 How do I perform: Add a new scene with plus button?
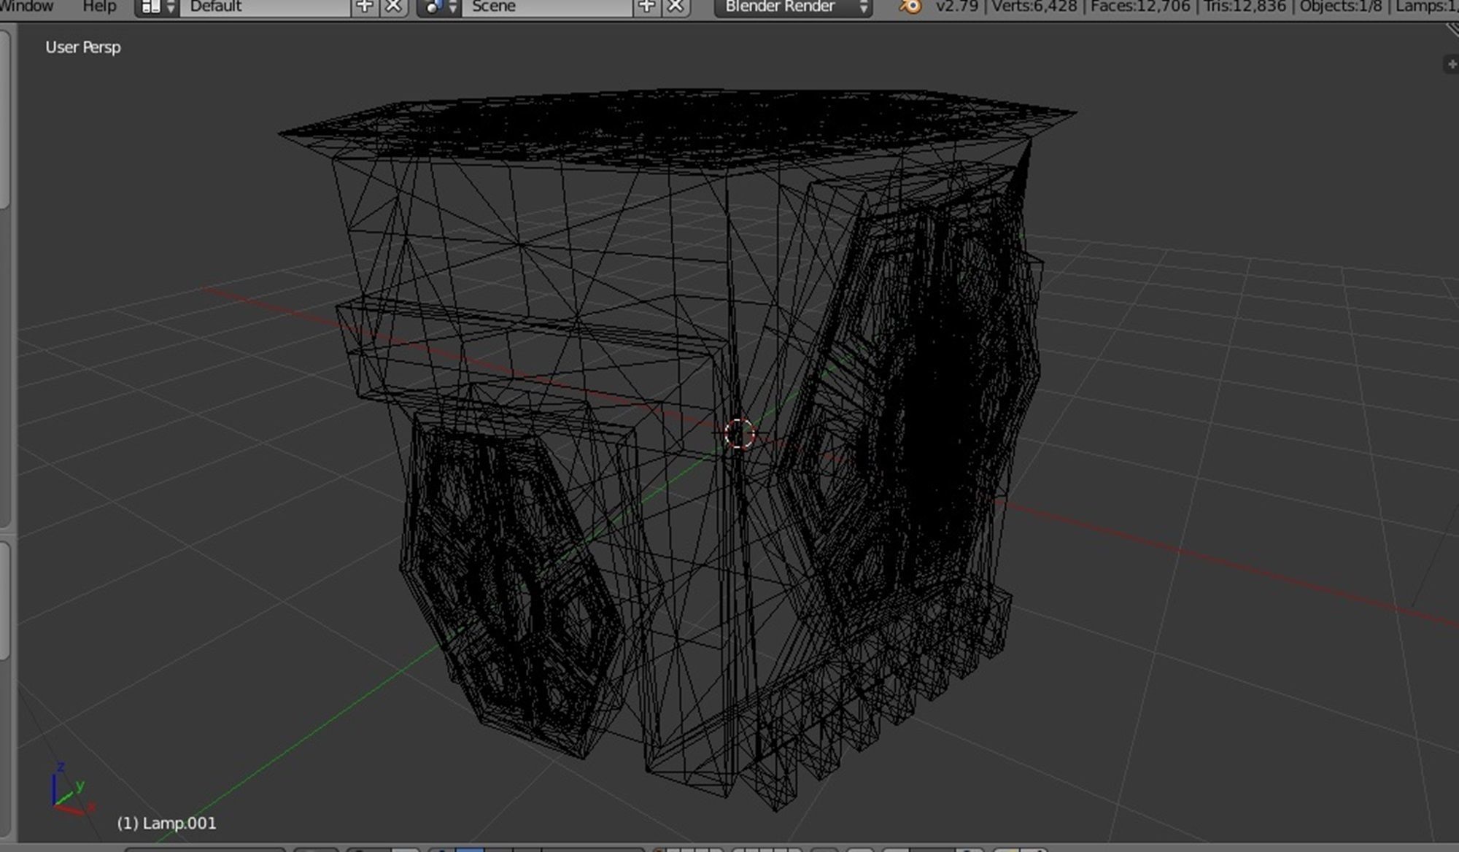tap(646, 7)
